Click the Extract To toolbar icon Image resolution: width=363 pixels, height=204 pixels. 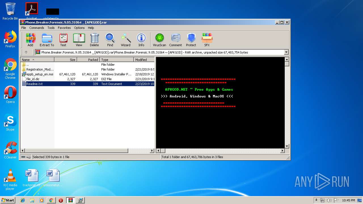coord(47,40)
